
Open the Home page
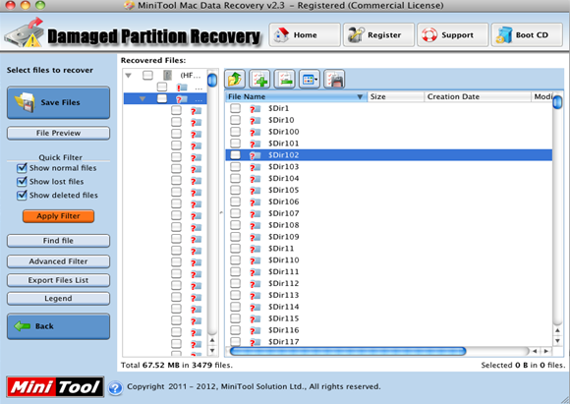305,35
